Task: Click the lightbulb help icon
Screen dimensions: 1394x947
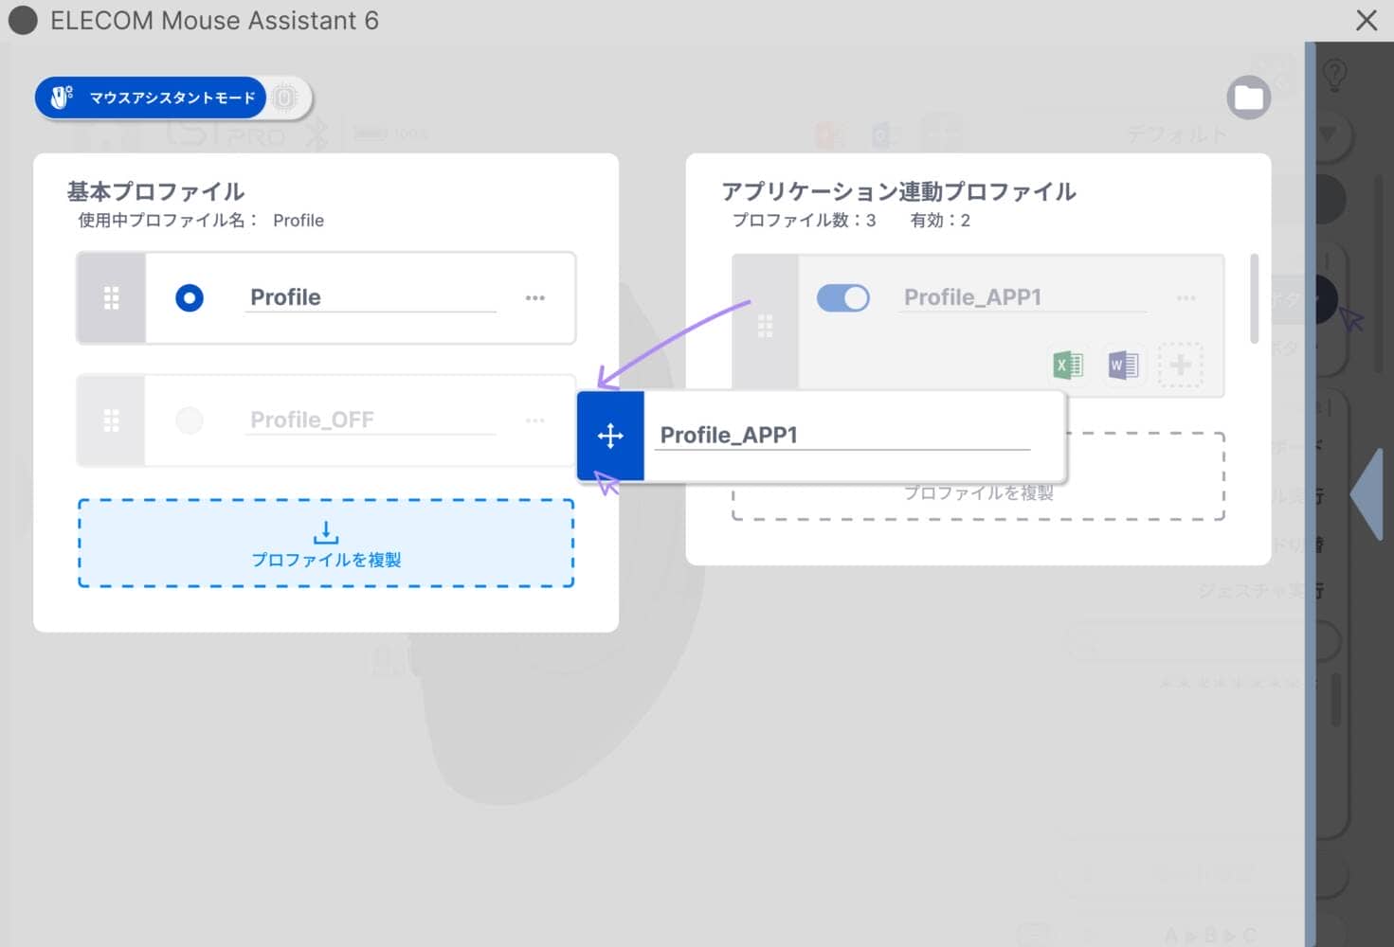Action: (1334, 74)
